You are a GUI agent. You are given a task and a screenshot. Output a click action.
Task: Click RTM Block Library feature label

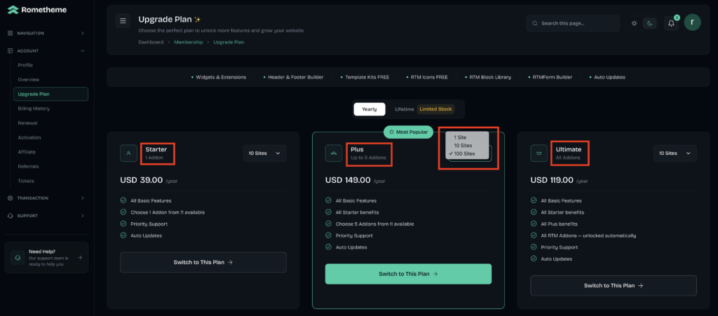click(x=490, y=77)
